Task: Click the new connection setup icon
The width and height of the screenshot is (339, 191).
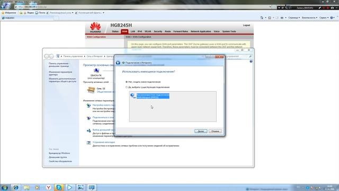Action: 88,106
